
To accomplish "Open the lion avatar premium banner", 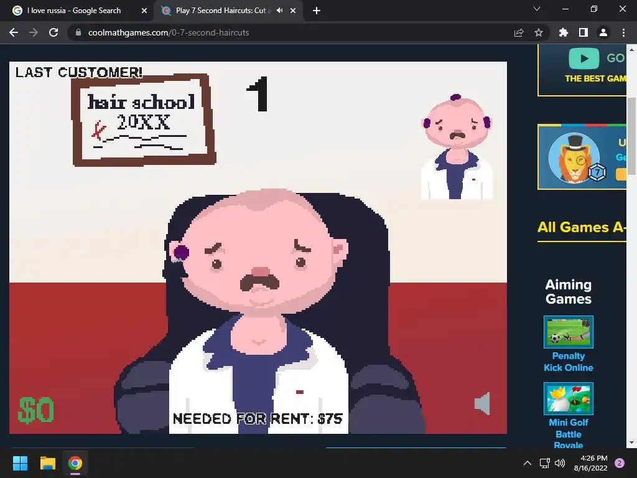I will pos(582,157).
